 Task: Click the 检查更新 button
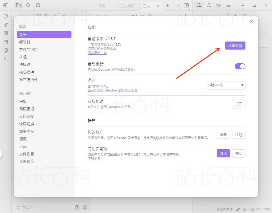235,46
